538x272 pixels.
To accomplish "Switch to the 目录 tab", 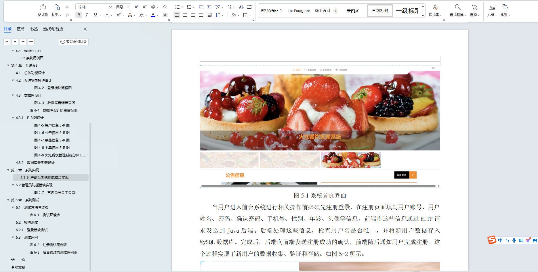I will 7,29.
